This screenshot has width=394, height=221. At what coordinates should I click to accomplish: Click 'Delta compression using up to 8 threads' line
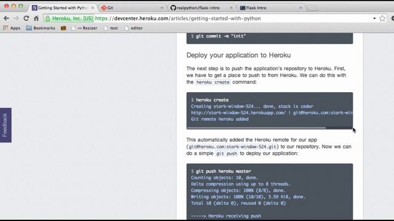[241, 184]
